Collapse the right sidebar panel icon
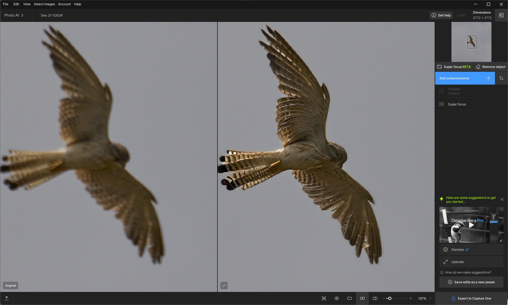 501,15
